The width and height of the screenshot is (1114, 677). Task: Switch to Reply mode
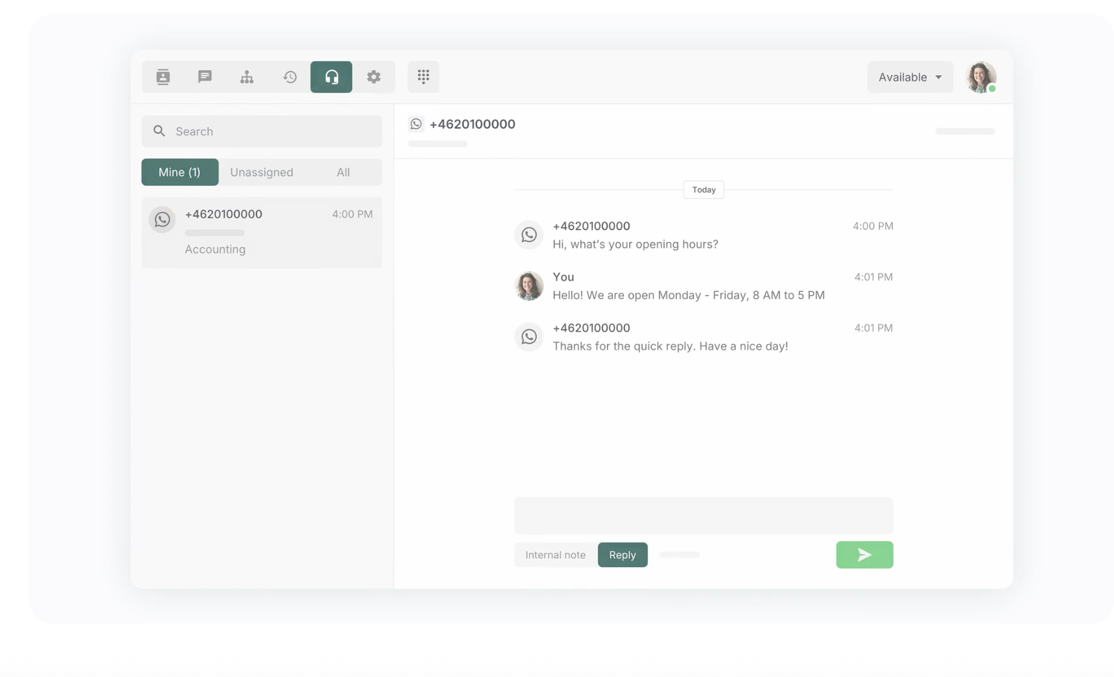pyautogui.click(x=622, y=555)
